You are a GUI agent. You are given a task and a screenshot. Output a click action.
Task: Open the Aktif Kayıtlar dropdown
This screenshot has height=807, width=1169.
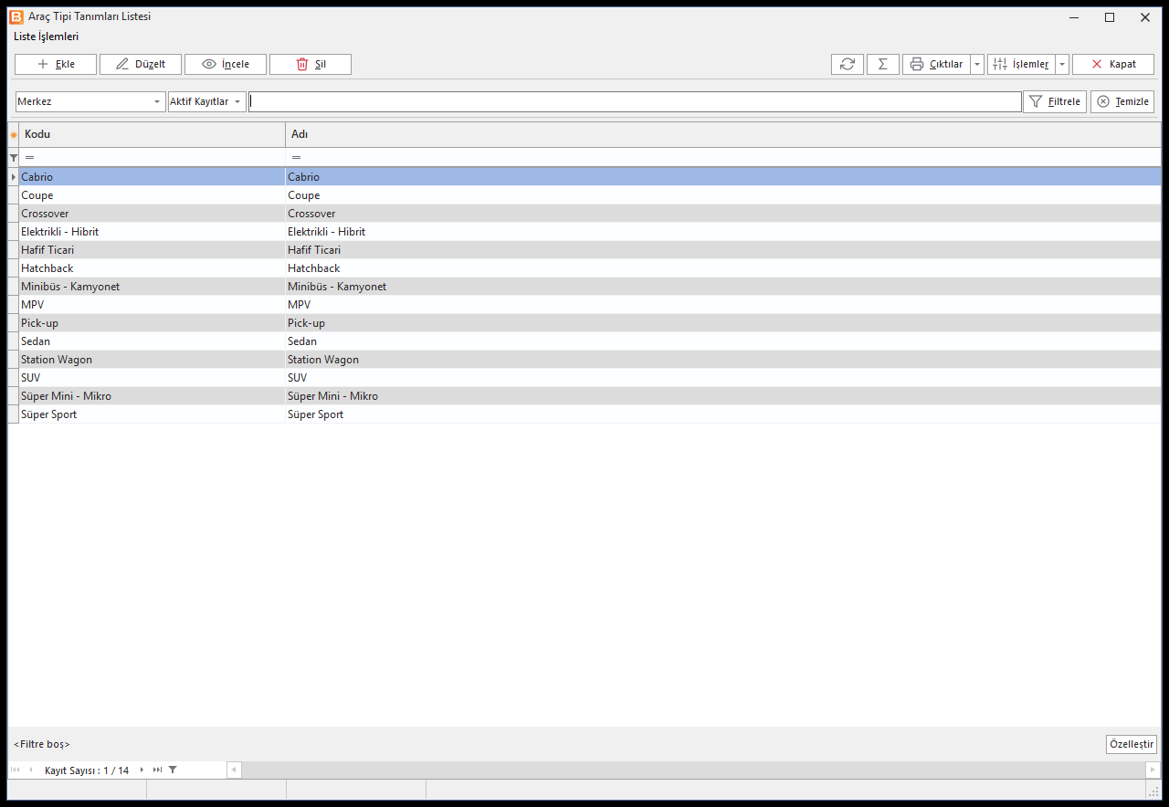pyautogui.click(x=206, y=101)
